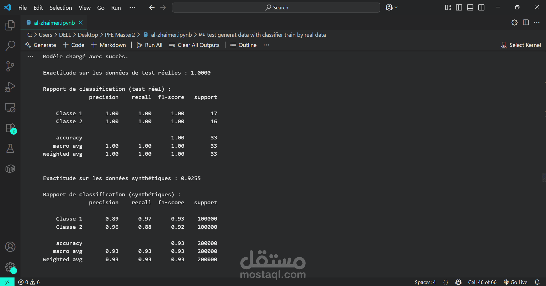This screenshot has height=286, width=546.
Task: Clear All Outputs of notebook
Action: click(194, 45)
